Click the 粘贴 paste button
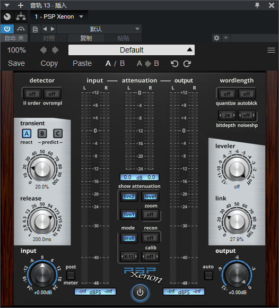This screenshot has width=279, height=308. click(123, 38)
